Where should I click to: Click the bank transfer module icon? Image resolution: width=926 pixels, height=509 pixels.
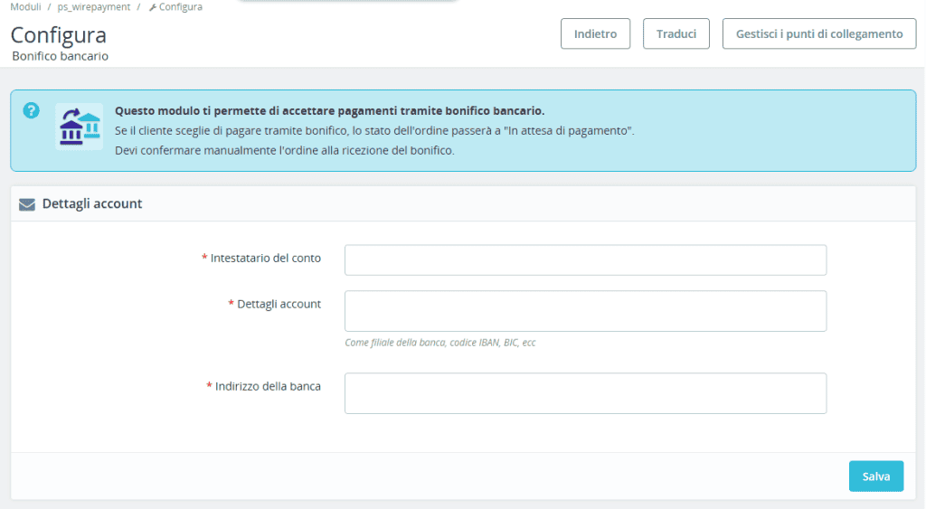pyautogui.click(x=80, y=127)
